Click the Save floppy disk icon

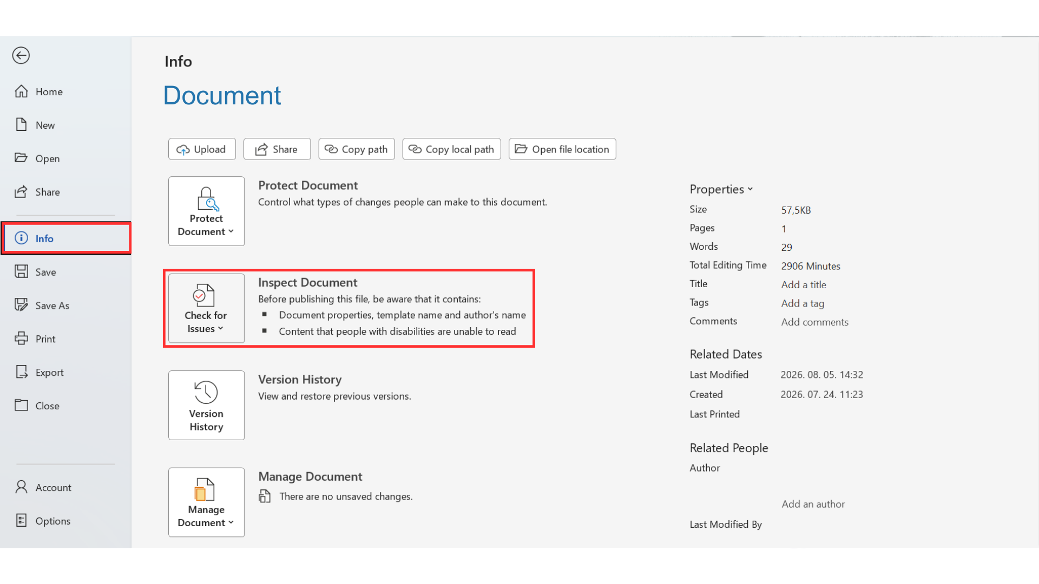coord(21,271)
